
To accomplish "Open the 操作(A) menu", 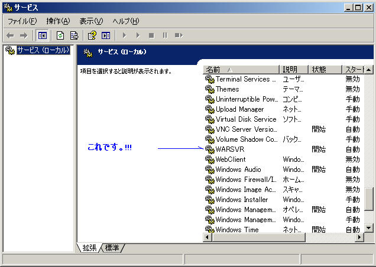I will click(x=59, y=21).
